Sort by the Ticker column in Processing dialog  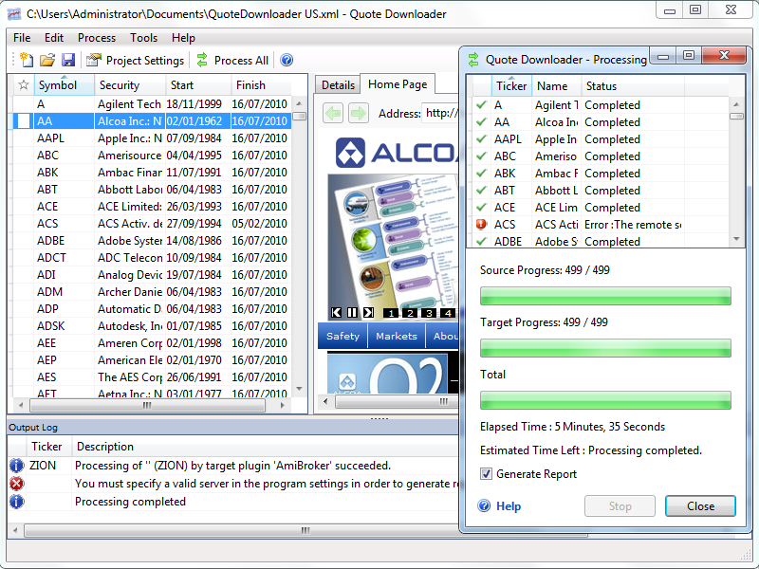pyautogui.click(x=511, y=86)
